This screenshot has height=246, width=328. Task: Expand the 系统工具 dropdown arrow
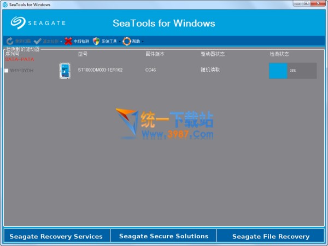click(x=119, y=42)
